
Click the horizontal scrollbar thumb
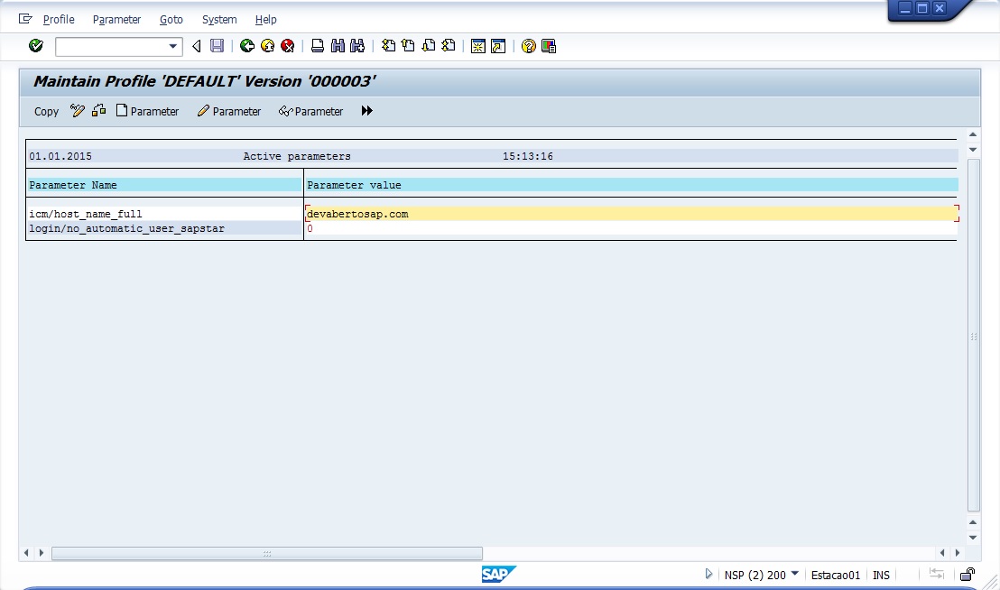pyautogui.click(x=266, y=553)
